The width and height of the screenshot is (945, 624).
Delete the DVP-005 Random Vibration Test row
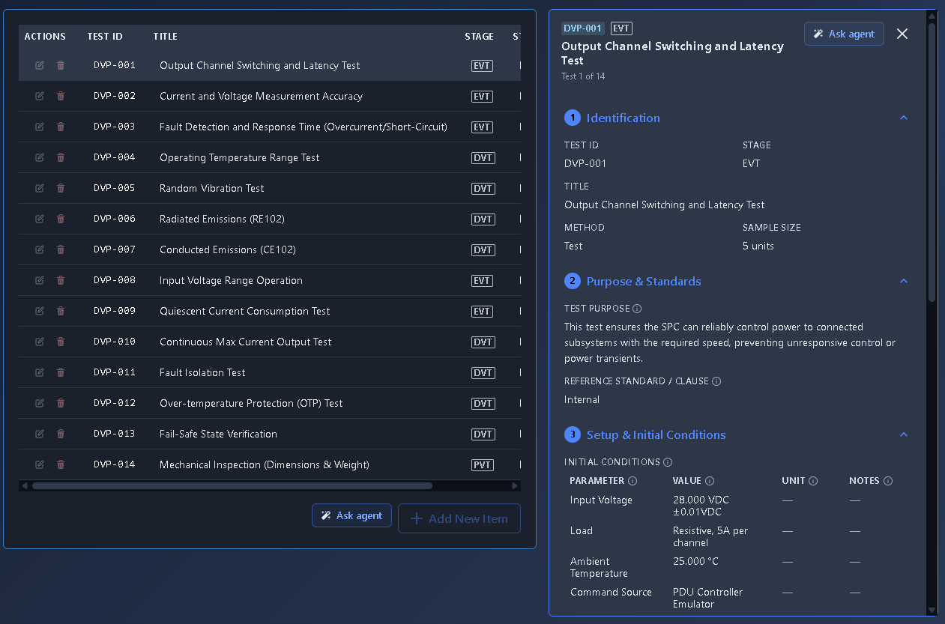61,188
